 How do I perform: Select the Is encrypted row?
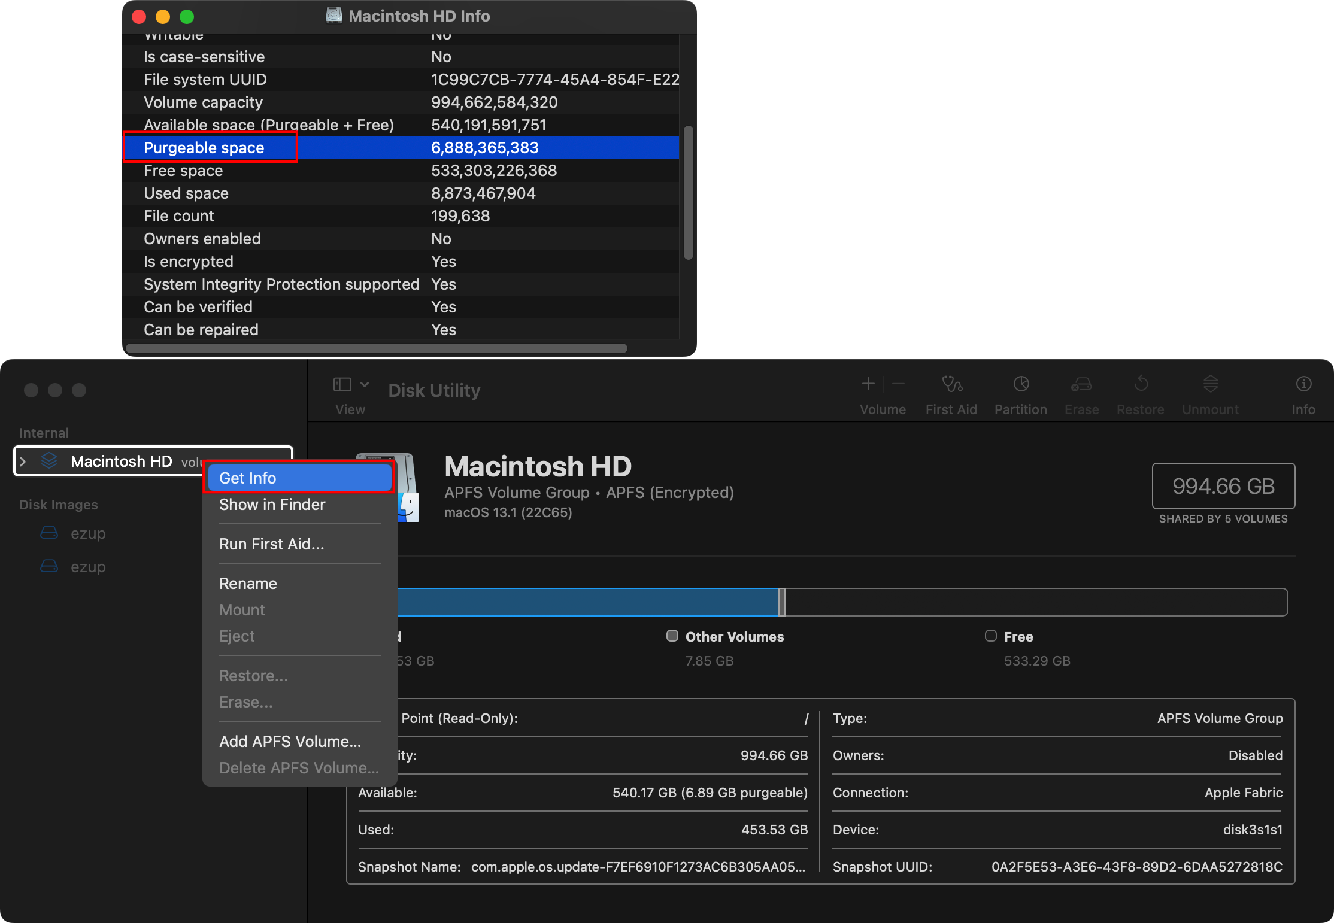[x=401, y=262]
